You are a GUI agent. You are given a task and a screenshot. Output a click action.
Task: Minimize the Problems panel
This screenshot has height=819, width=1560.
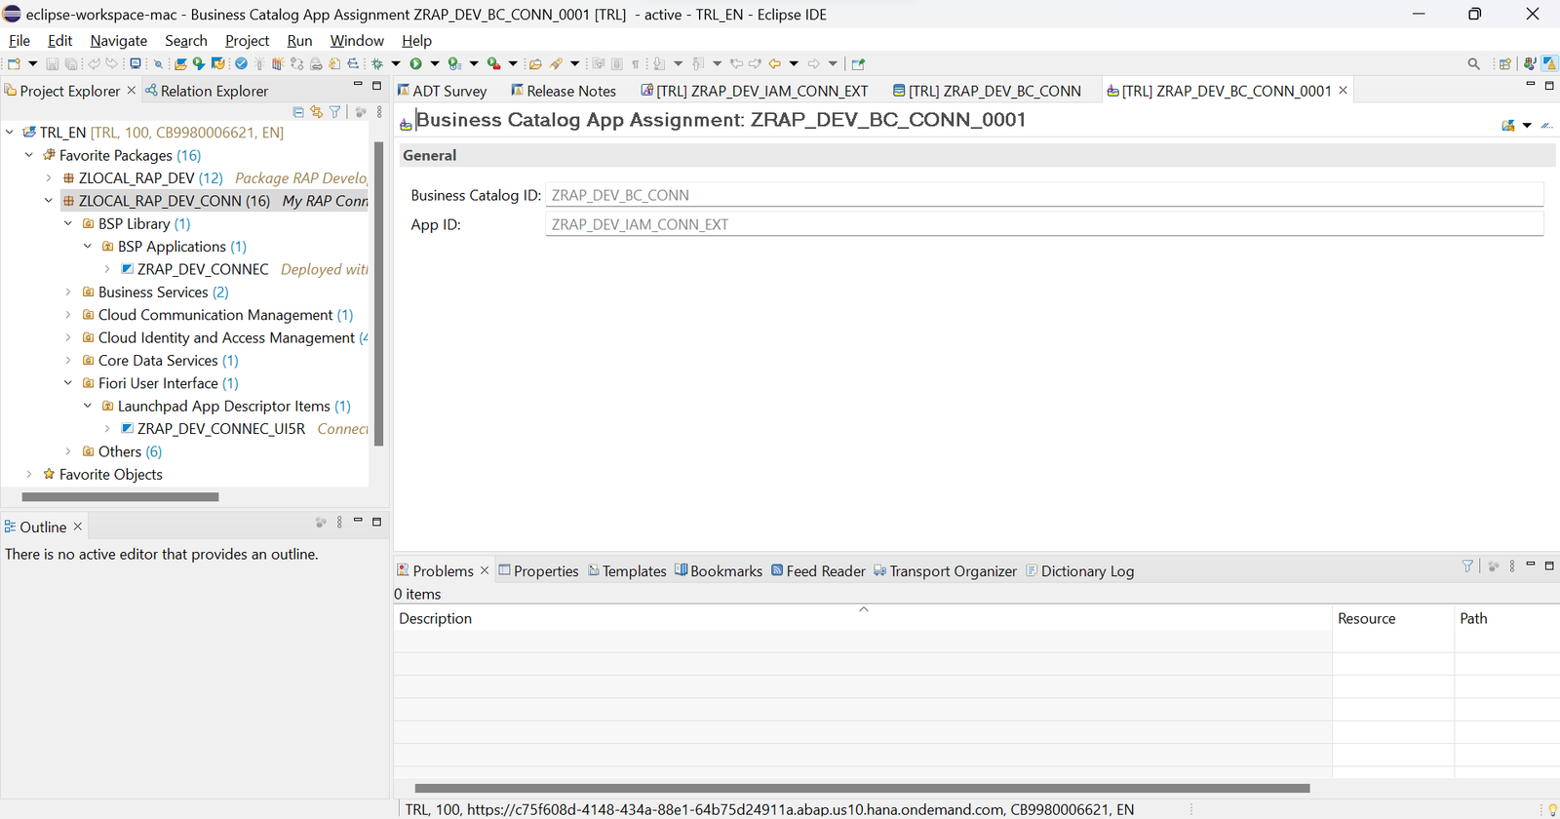(x=1531, y=565)
